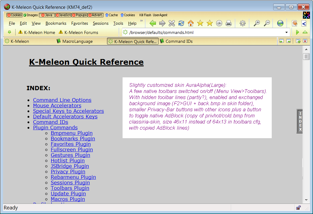
Task: Click the globe icon in toolbar
Action: (x=280, y=23)
